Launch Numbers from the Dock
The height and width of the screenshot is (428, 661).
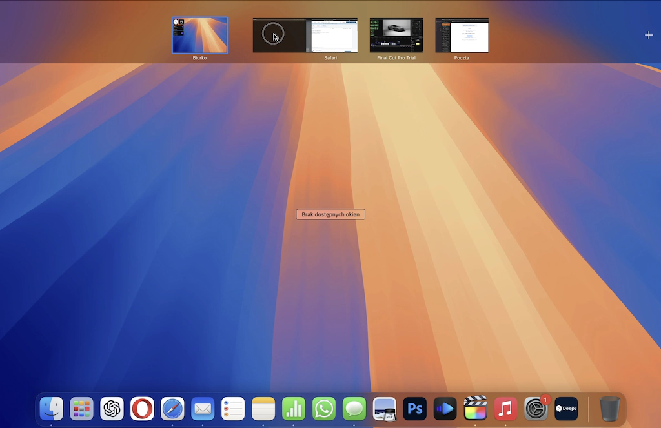294,409
